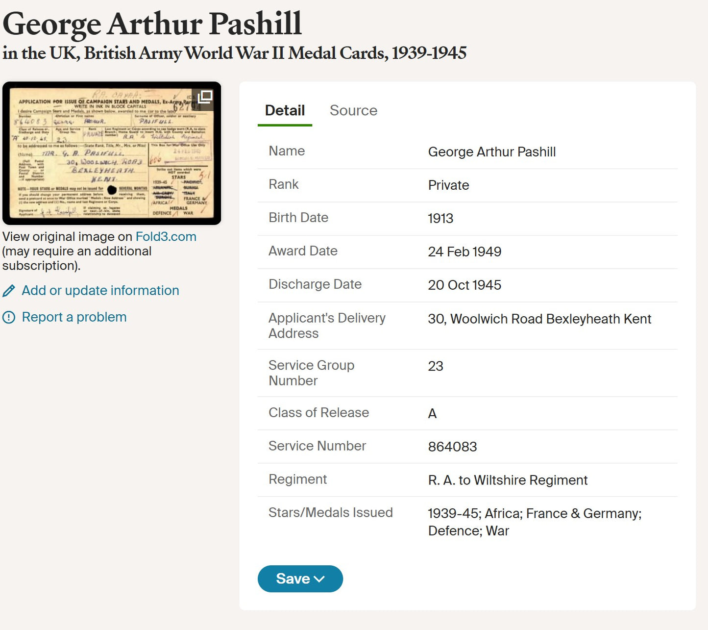Click the name value George Arthur Pashill
This screenshot has width=708, height=630.
492,152
